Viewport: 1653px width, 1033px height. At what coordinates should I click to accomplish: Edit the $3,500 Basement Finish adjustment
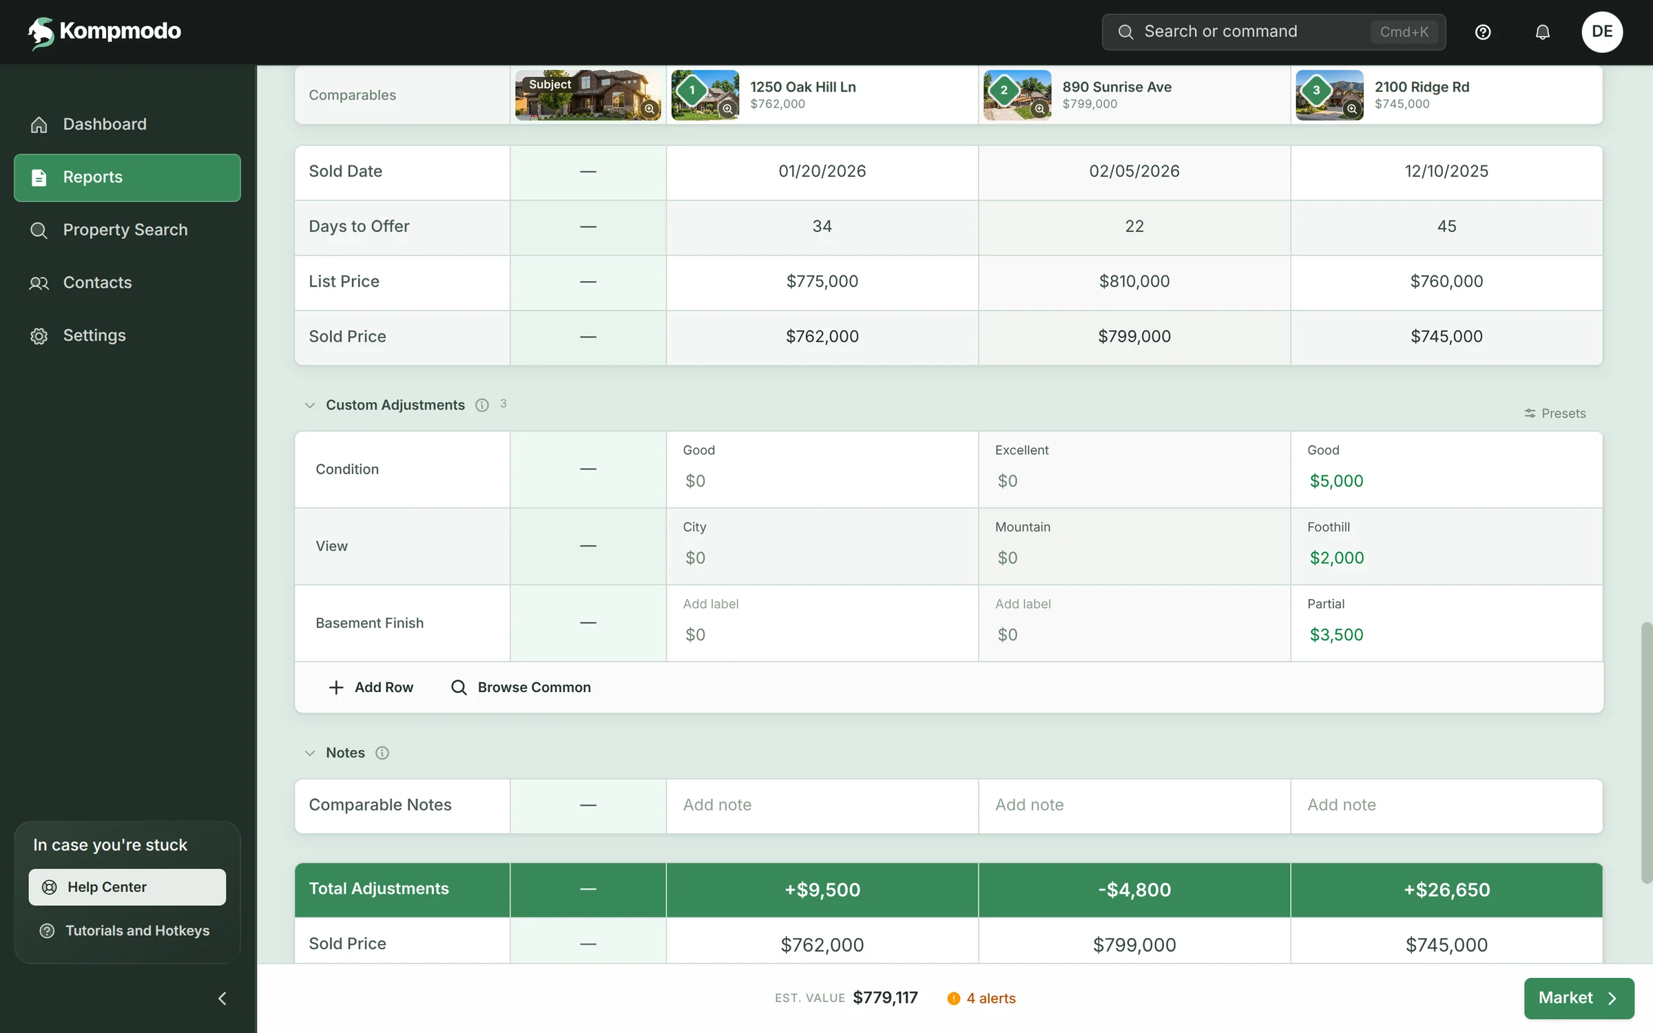point(1336,635)
